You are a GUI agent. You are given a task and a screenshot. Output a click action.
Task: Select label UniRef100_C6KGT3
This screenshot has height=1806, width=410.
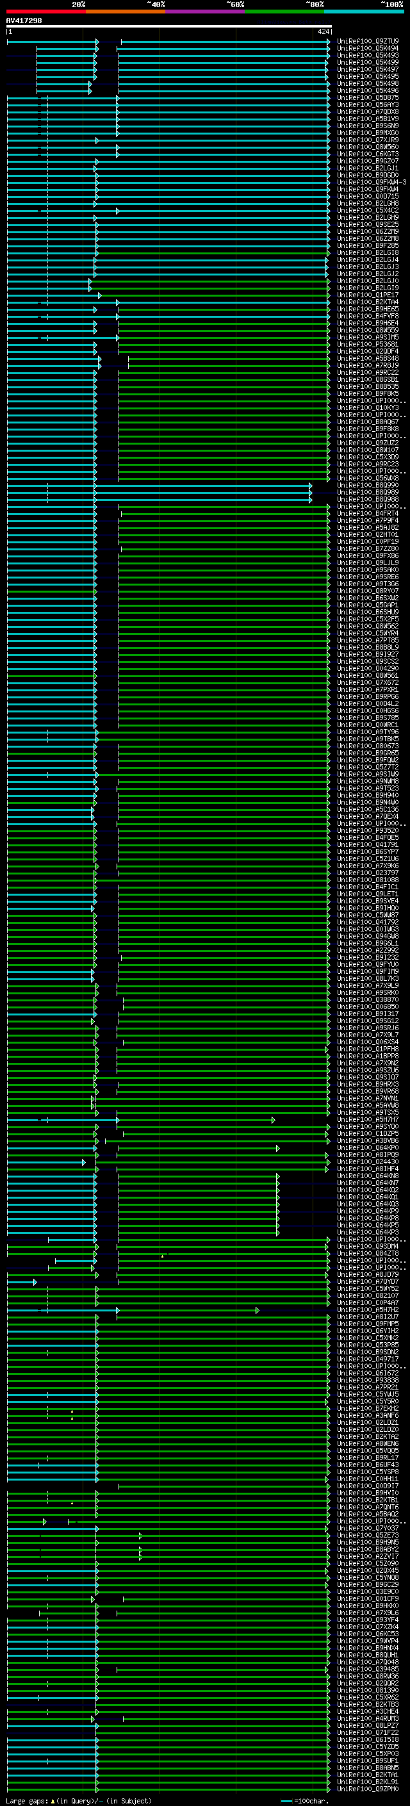368,154
